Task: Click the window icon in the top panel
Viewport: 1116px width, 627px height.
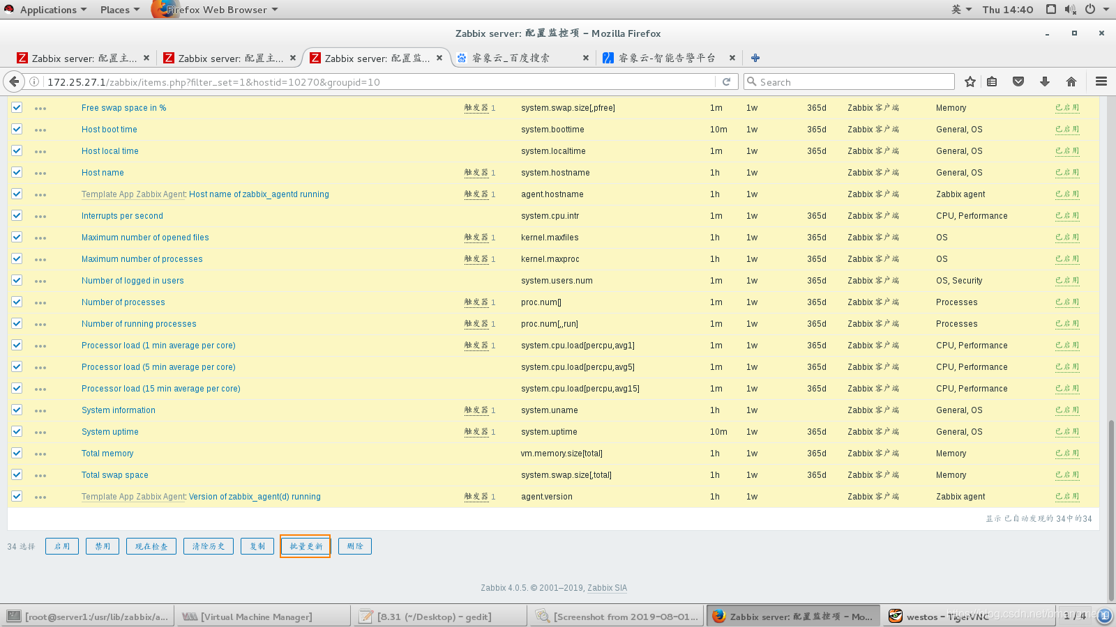Action: [1051, 9]
